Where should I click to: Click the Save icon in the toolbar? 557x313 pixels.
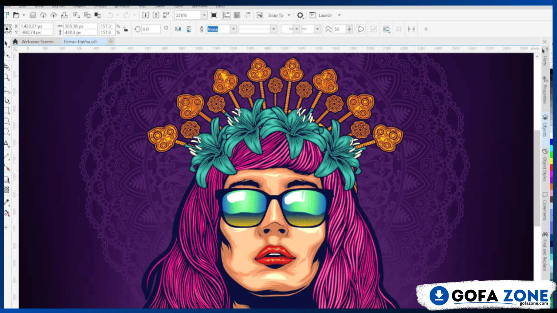tap(33, 15)
